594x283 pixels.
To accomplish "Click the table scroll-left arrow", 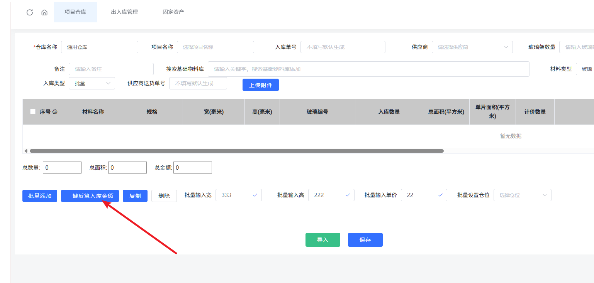I will 26,151.
